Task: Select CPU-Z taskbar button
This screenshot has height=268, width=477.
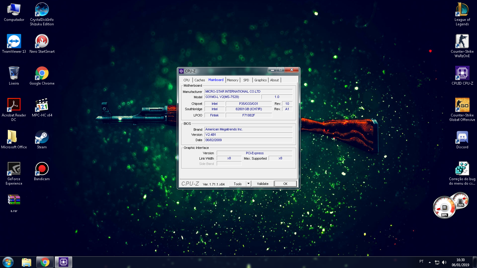Action: click(x=63, y=262)
